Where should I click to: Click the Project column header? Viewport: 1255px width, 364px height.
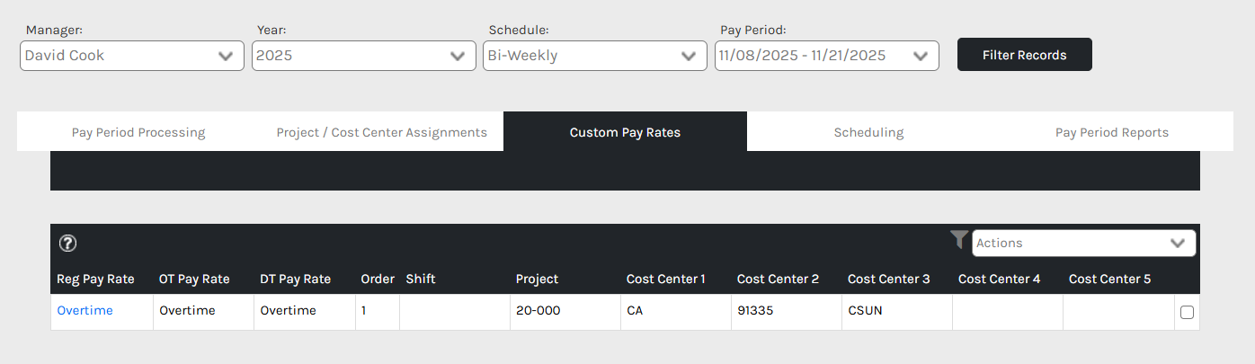[x=537, y=280]
